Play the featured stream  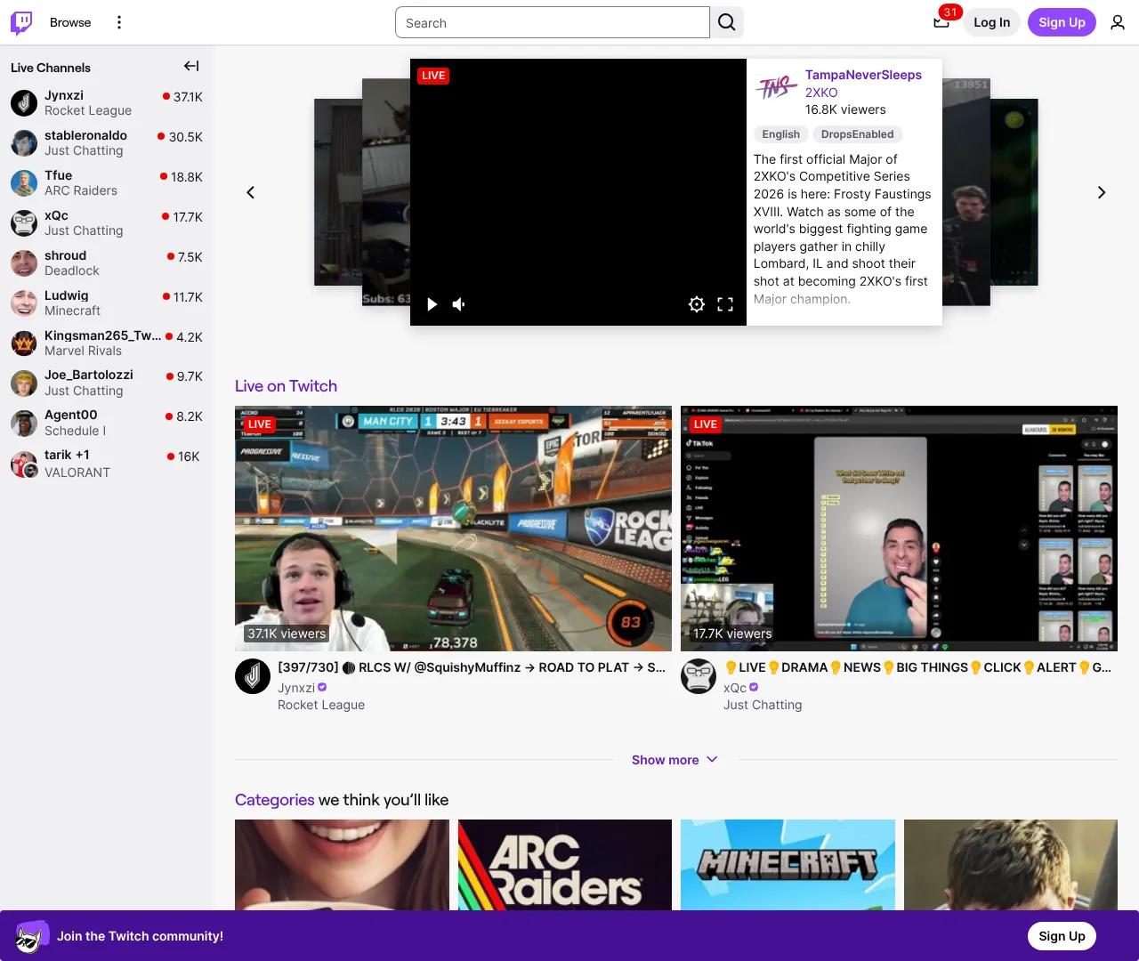432,303
